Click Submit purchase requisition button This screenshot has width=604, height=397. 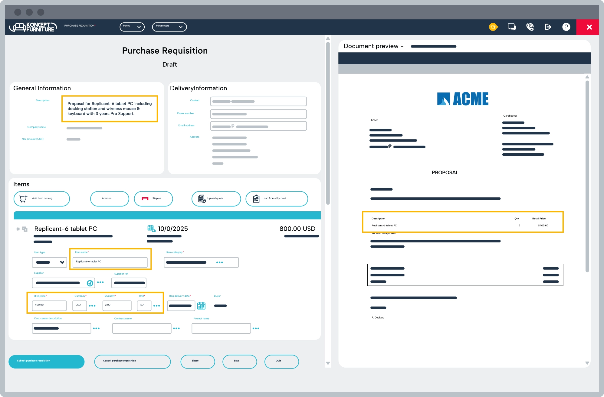[x=46, y=362]
